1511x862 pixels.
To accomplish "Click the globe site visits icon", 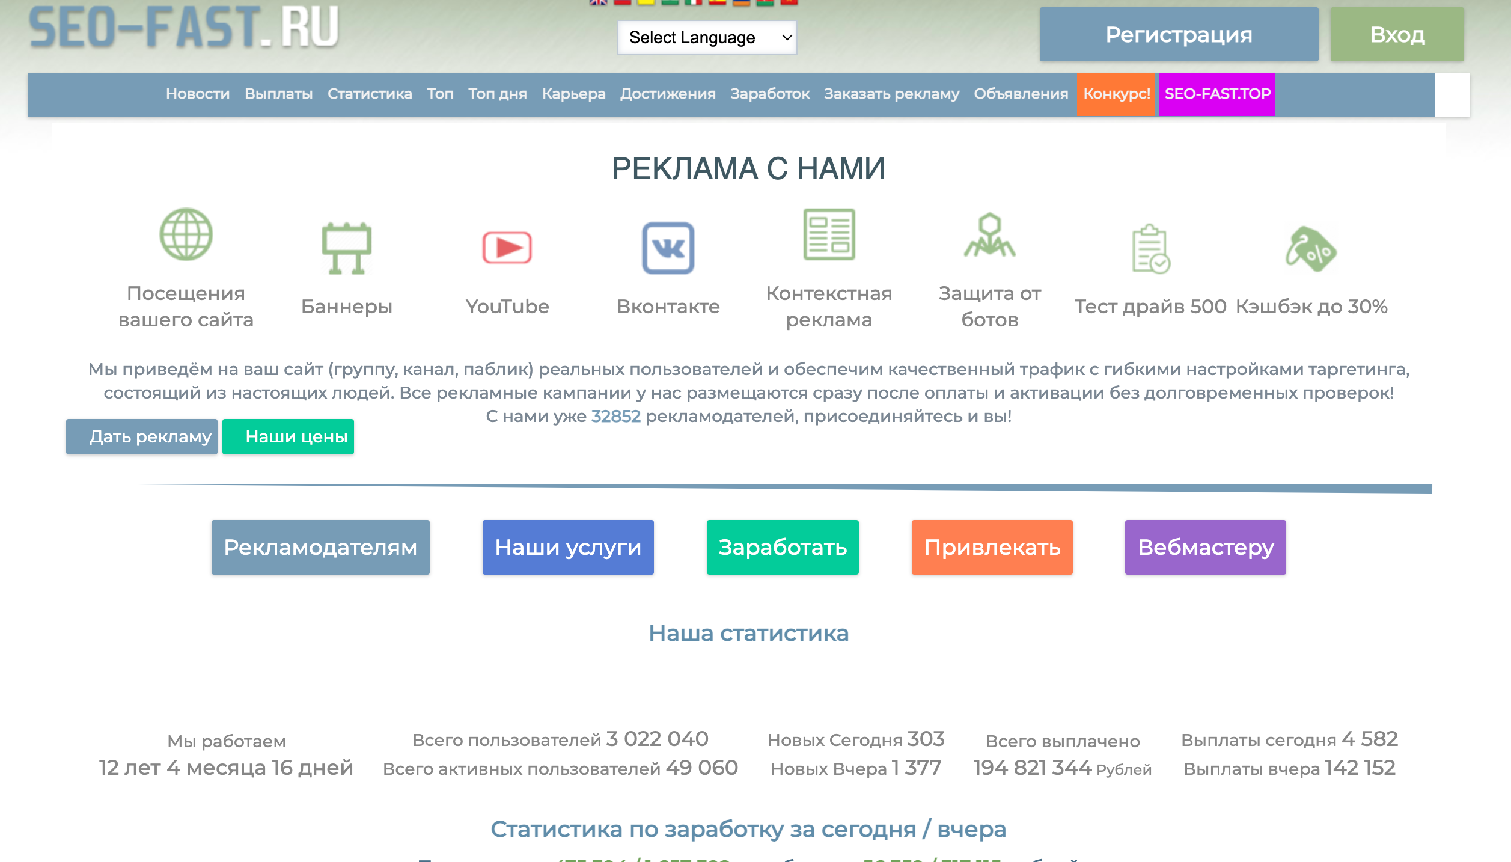I will pos(186,234).
